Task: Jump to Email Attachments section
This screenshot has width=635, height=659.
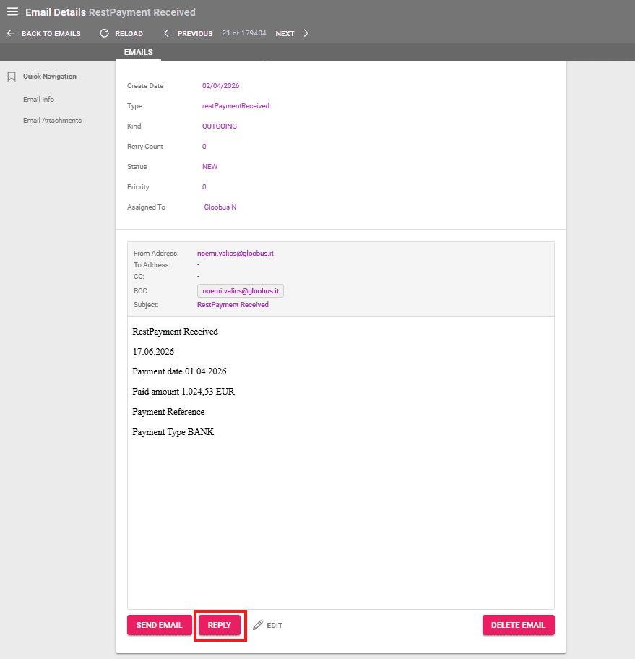Action: click(x=52, y=121)
